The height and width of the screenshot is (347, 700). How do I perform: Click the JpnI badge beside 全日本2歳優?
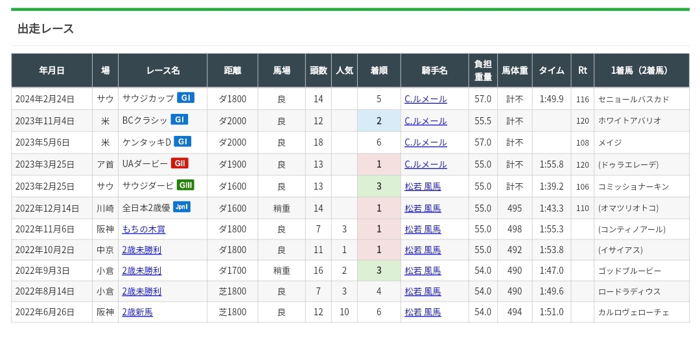click(x=182, y=207)
